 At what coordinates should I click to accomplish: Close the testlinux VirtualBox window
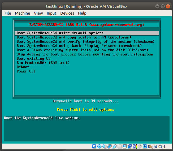168,6
